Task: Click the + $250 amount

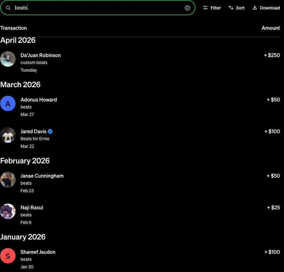Action: pos(272,55)
